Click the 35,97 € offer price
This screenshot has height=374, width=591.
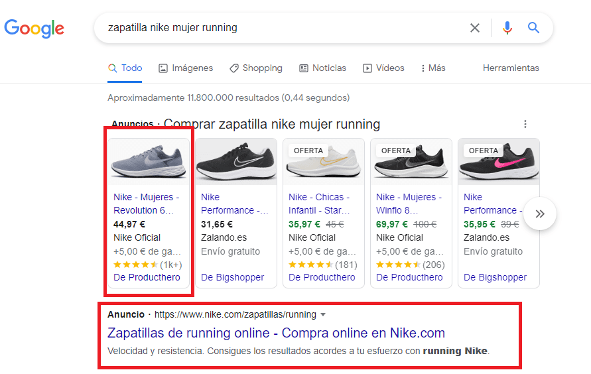[x=304, y=225]
